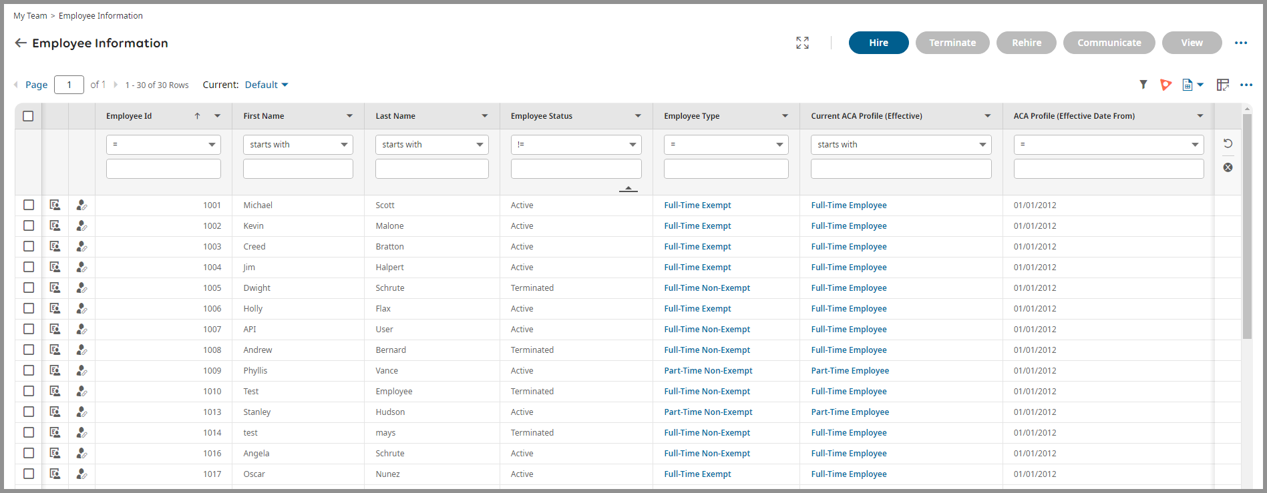The image size is (1267, 493).
Task: Open the export document icon menu
Action: [x=1192, y=85]
